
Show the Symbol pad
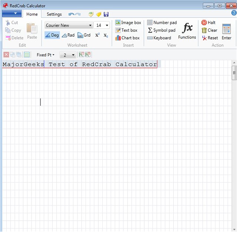tap(161, 30)
